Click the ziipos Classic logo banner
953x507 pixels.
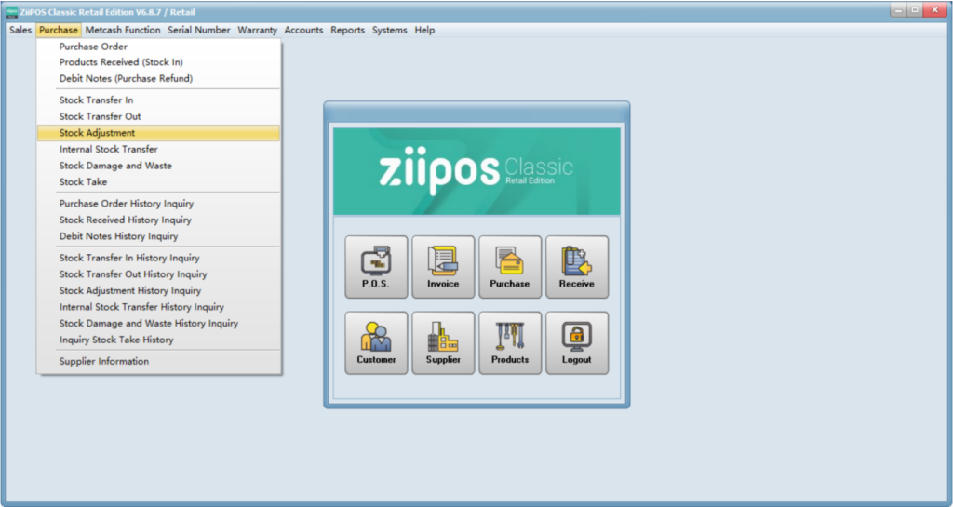pos(476,171)
